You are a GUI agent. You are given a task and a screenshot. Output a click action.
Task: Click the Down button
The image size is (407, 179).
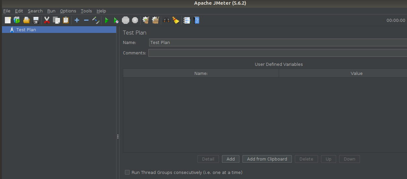click(349, 159)
